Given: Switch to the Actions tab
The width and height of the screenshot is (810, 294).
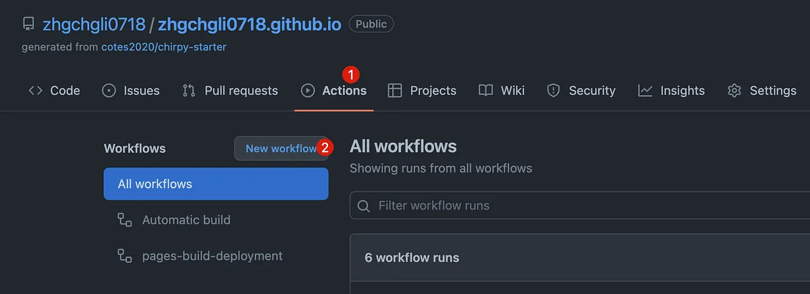Looking at the screenshot, I should click(x=344, y=90).
